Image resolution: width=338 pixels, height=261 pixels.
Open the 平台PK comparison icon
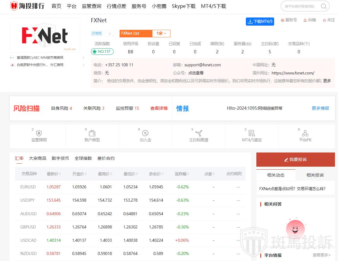(x=305, y=133)
